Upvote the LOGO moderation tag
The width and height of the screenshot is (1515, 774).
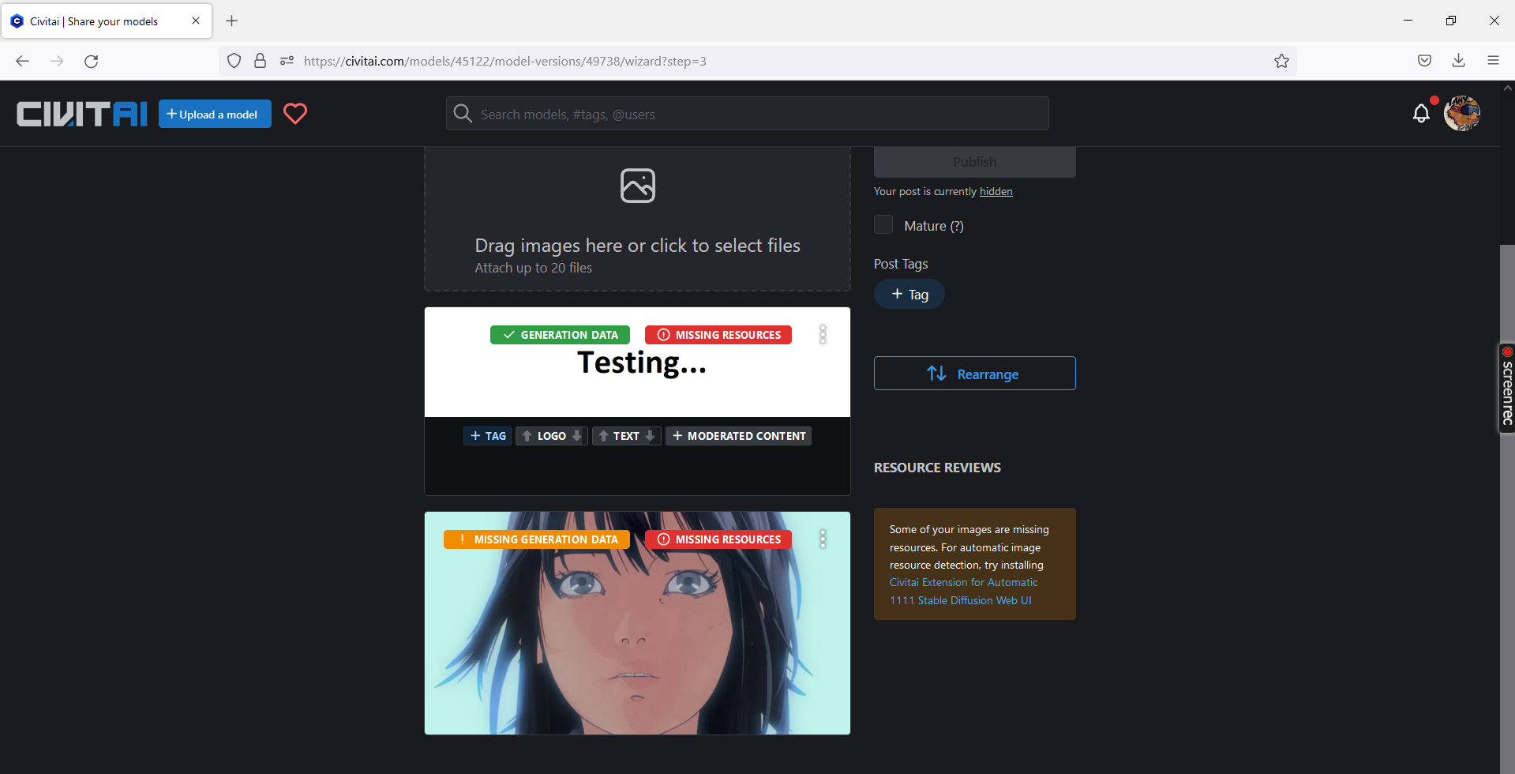pos(527,435)
